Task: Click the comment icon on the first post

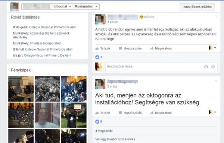Action: point(121,48)
